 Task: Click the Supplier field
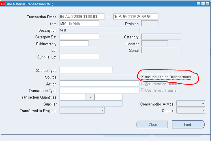[91, 104]
